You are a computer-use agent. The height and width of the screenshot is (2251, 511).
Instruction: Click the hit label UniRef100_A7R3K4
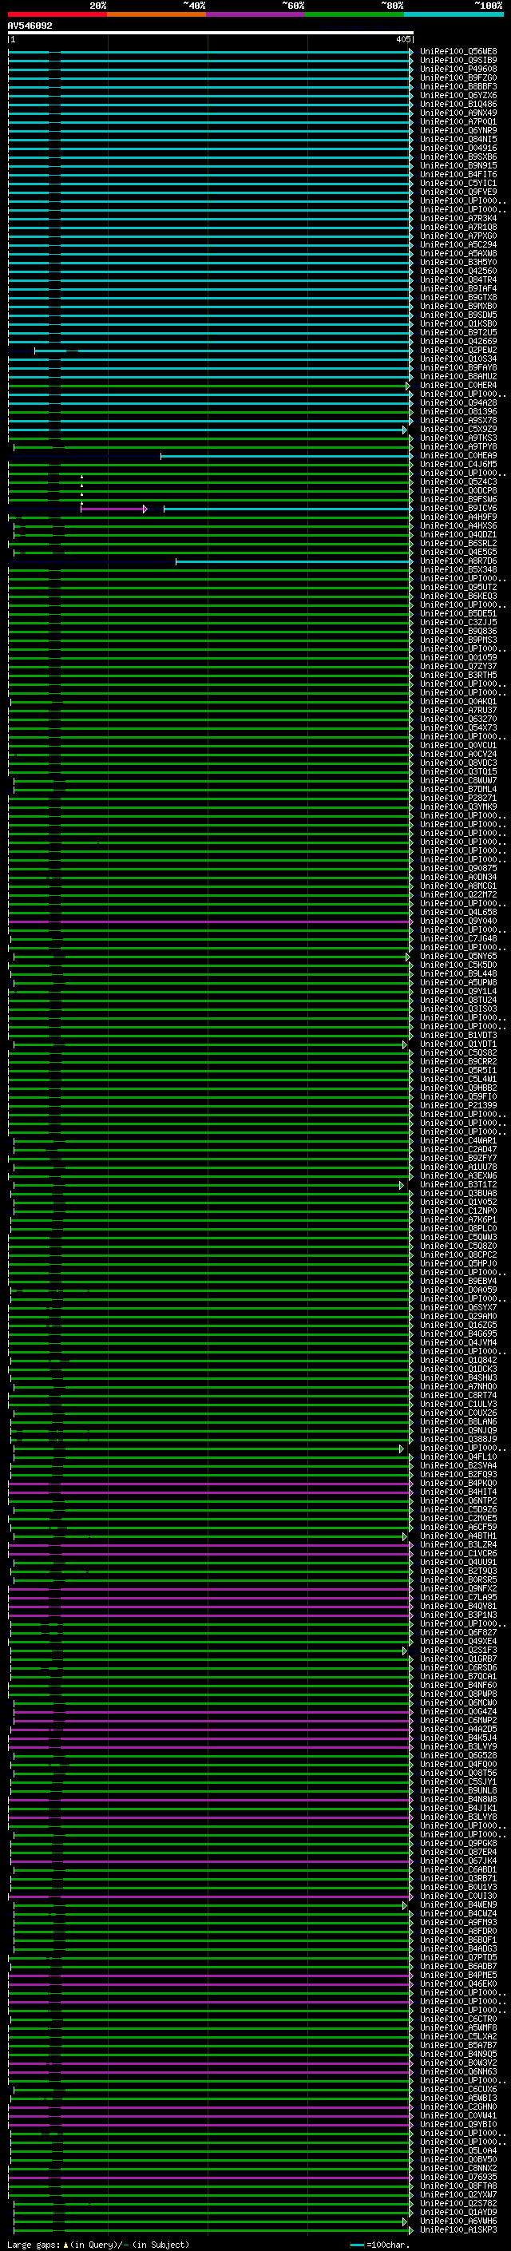(x=458, y=219)
